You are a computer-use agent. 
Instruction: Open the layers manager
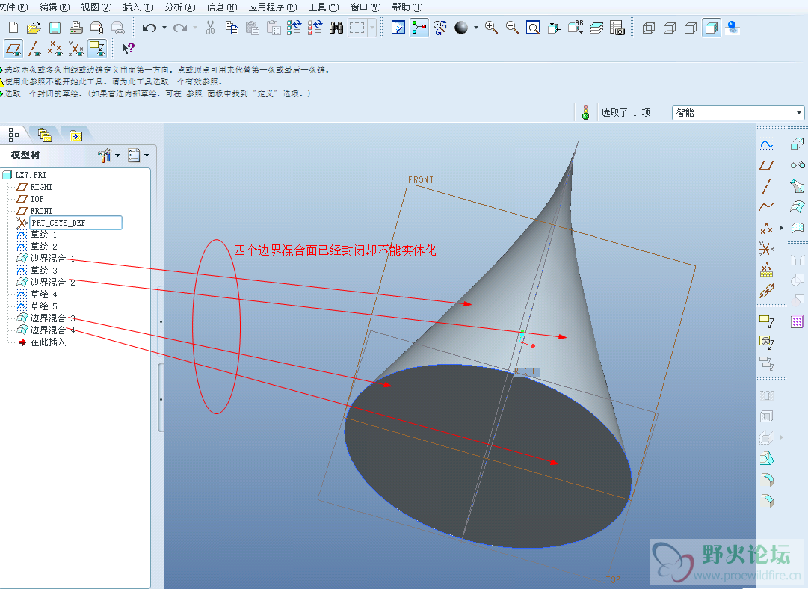click(596, 28)
